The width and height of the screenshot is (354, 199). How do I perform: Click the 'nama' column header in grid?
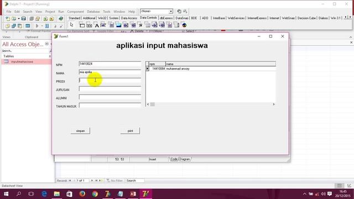(221, 64)
